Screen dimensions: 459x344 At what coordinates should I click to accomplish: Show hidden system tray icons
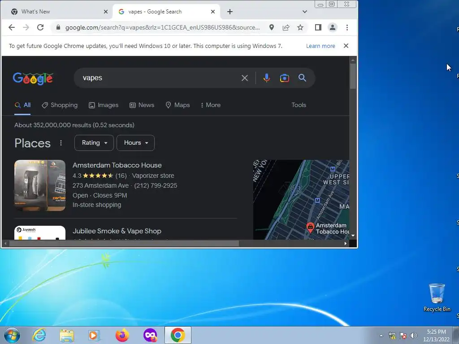tap(381, 335)
